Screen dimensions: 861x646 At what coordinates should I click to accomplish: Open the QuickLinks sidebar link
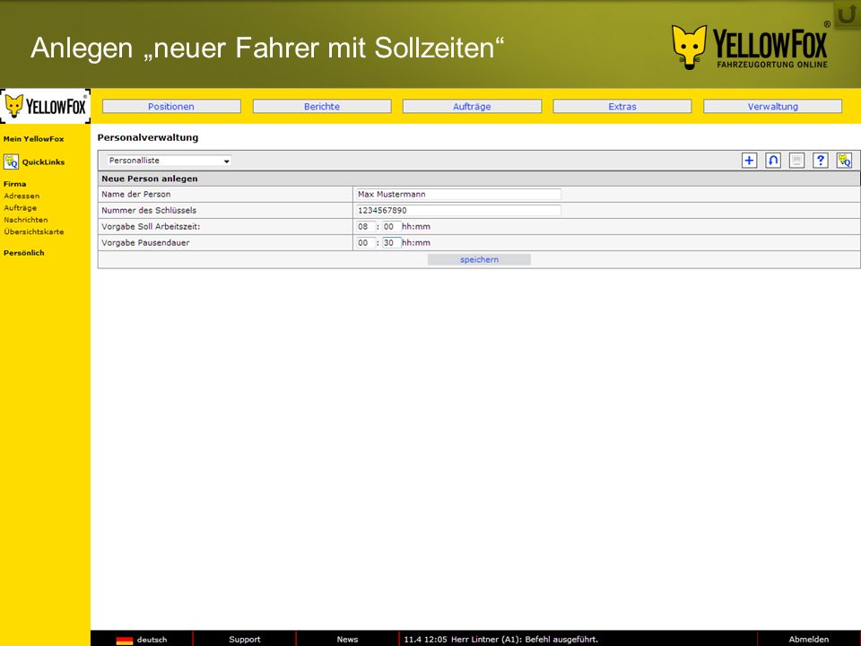tap(43, 162)
